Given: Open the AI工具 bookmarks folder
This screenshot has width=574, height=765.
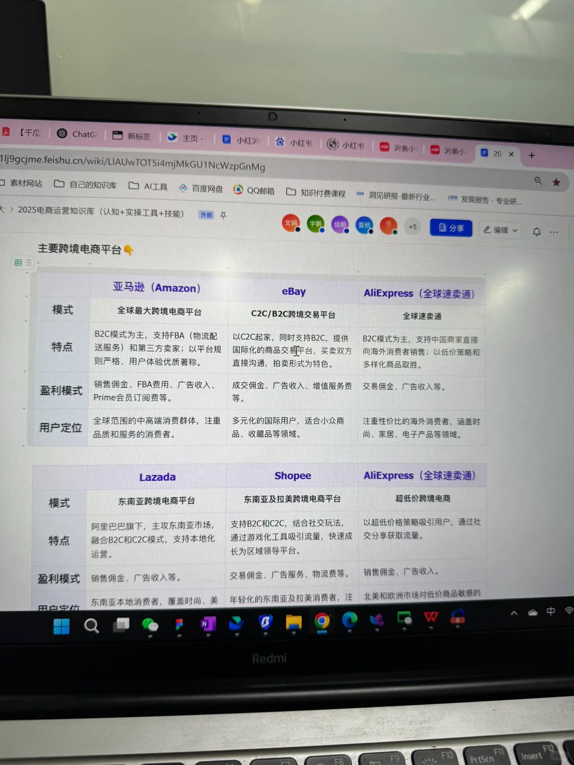Looking at the screenshot, I should point(148,186).
